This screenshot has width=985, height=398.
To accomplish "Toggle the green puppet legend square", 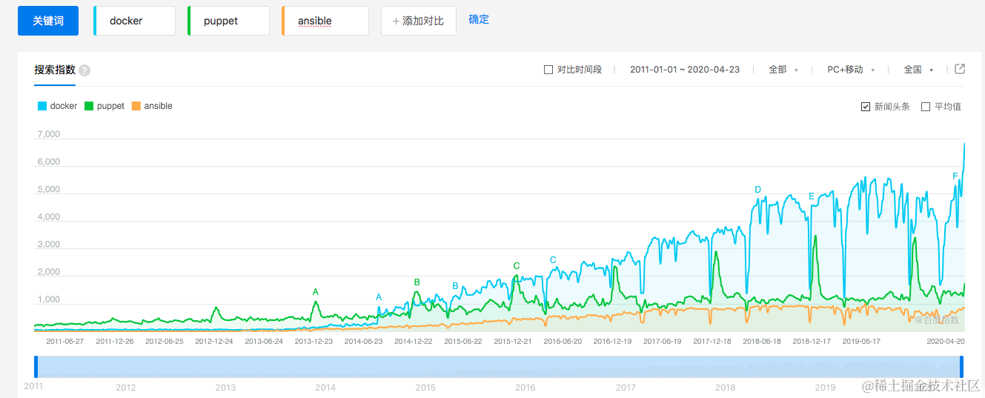I will click(x=89, y=106).
